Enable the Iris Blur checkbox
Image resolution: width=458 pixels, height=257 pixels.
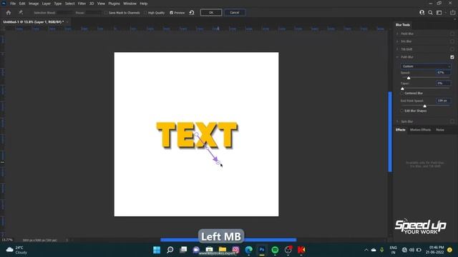[x=452, y=41]
